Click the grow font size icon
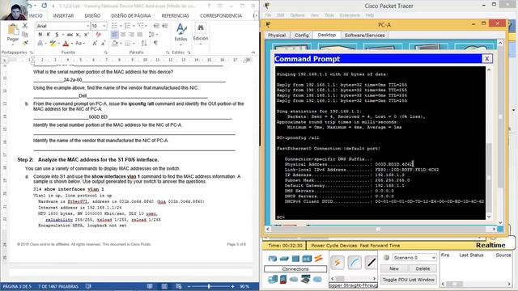Viewport: 518px width, 291px height. click(x=95, y=43)
